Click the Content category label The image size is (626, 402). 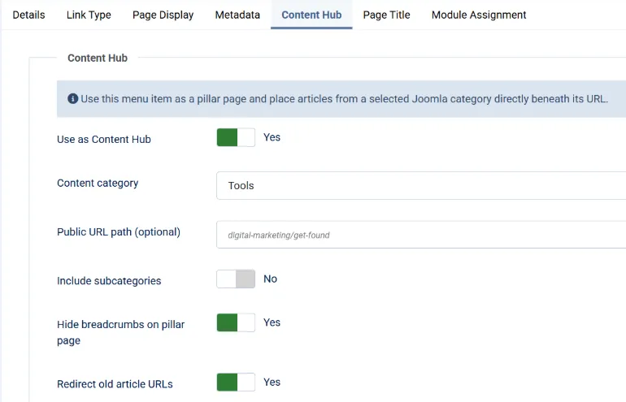pos(98,183)
